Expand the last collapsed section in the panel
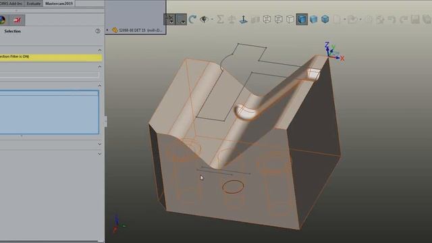 click(100, 154)
